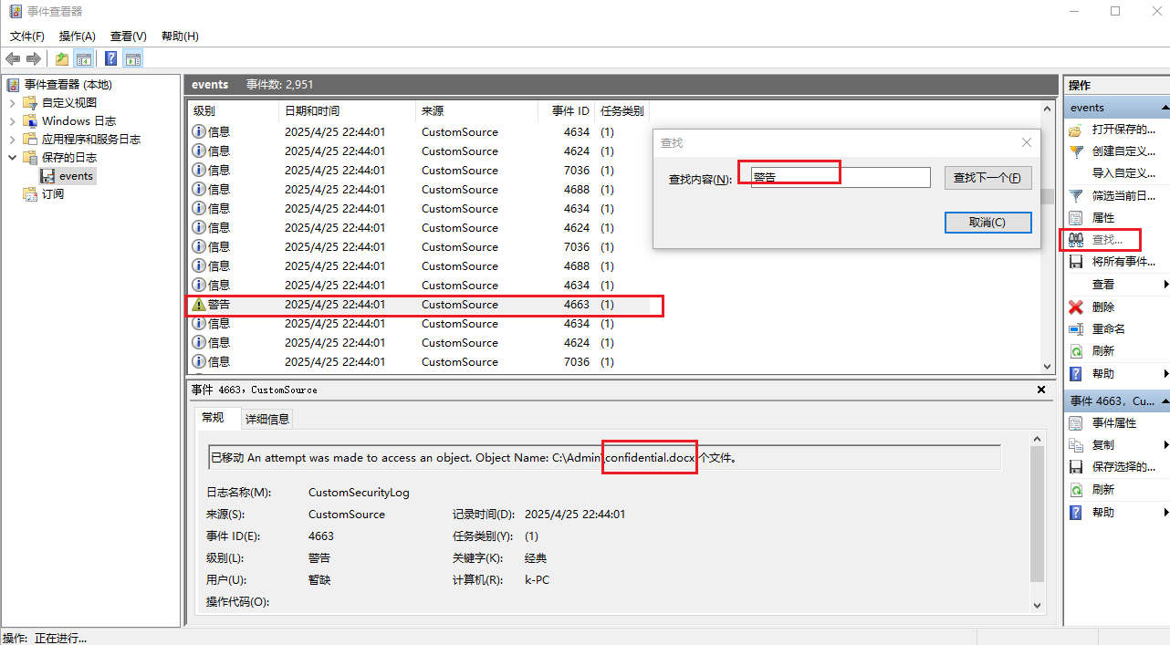Click the 查找内容 text input field
The image size is (1170, 645).
pos(840,178)
